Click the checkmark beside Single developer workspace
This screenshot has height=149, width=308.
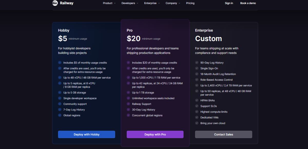point(60,98)
